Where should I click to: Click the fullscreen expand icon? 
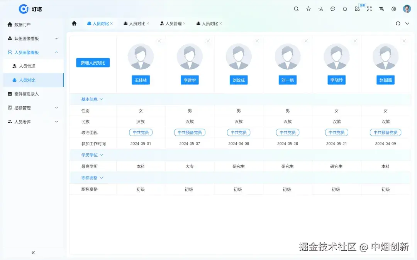(369, 8)
